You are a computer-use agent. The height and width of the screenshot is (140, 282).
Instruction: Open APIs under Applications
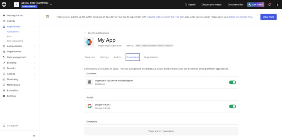coord(9,36)
